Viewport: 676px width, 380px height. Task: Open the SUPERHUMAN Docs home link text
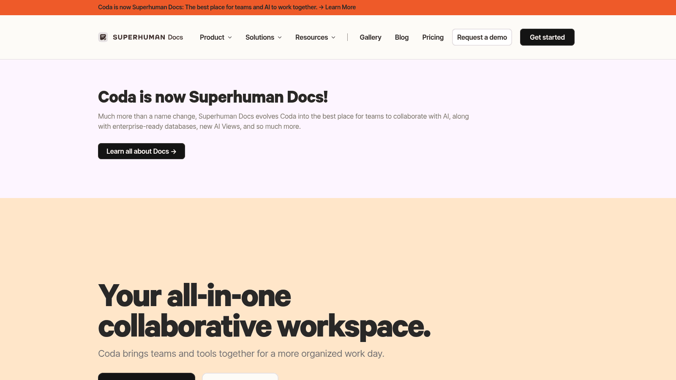(148, 37)
